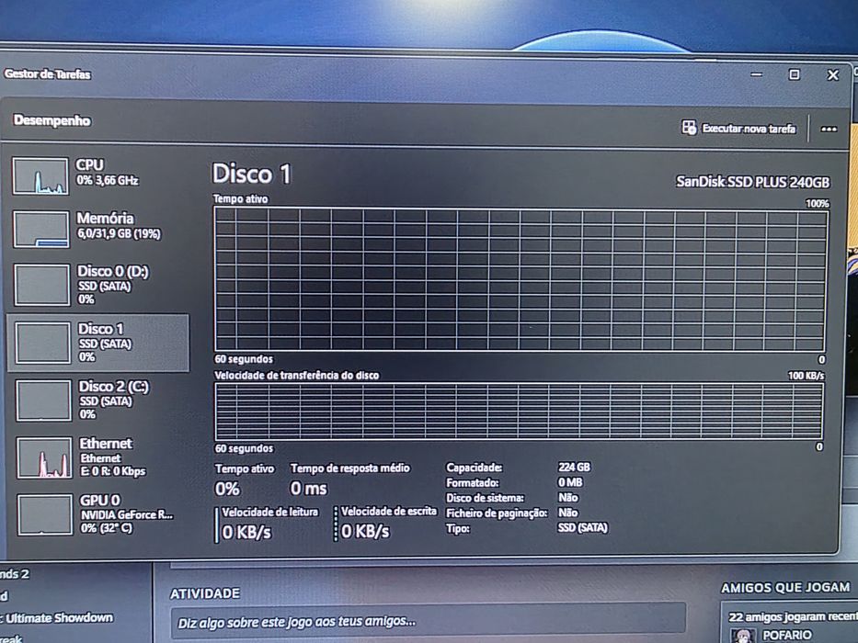Screen dimensions: 858x643
Task: Click AMIGOS QUE JOGAM heading in Steam
Action: point(785,588)
